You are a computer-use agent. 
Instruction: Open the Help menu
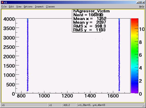[x=142, y=7]
